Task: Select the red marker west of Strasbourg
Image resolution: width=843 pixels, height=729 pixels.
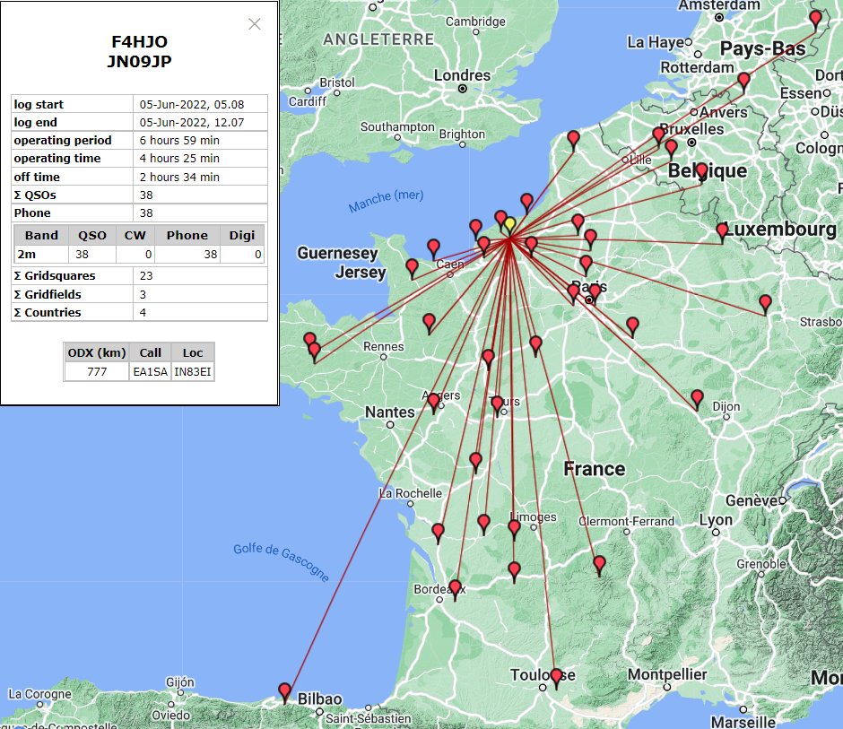Action: click(766, 304)
